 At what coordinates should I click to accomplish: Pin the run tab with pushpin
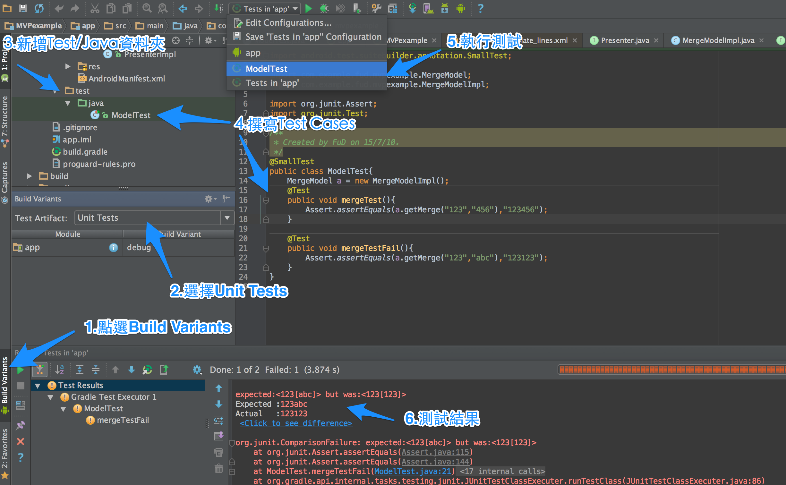21,426
